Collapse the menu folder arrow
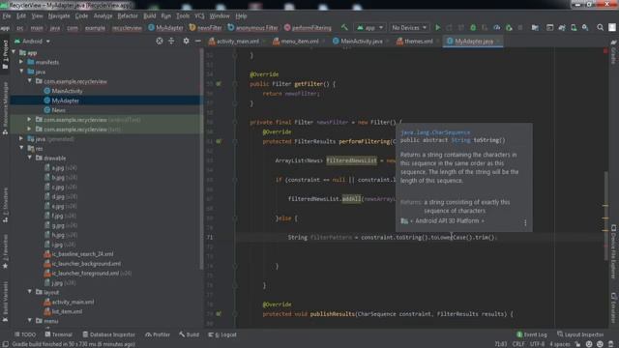The width and height of the screenshot is (619, 348). pyautogui.click(x=30, y=321)
